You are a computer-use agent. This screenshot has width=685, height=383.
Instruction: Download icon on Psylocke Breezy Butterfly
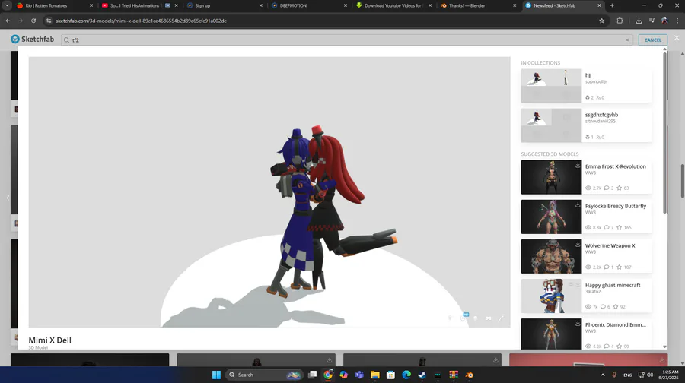[578, 204]
